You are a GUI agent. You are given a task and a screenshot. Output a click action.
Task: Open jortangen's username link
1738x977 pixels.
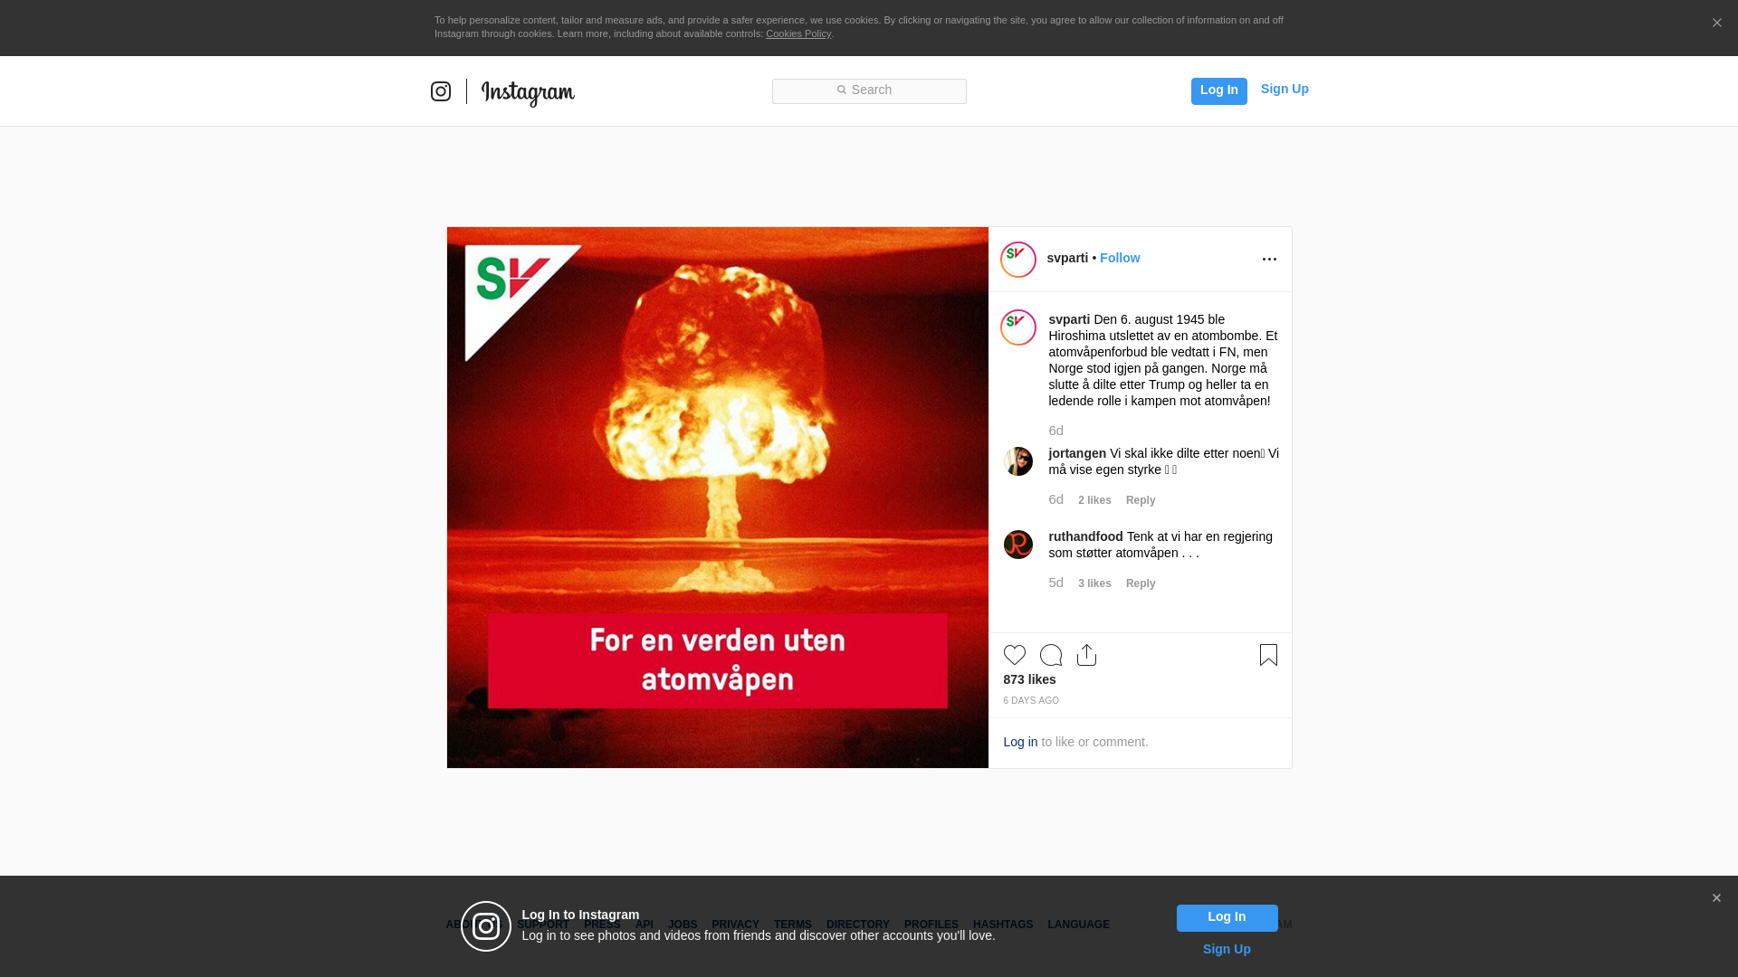click(x=1077, y=453)
